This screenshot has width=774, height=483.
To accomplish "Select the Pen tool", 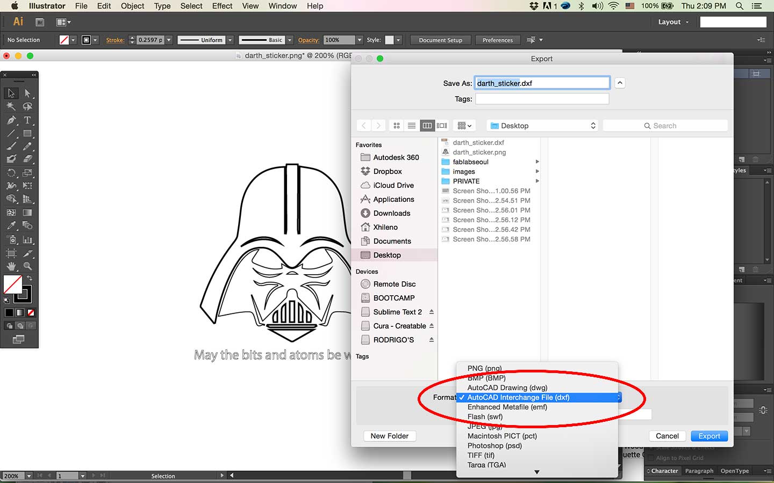I will [11, 120].
